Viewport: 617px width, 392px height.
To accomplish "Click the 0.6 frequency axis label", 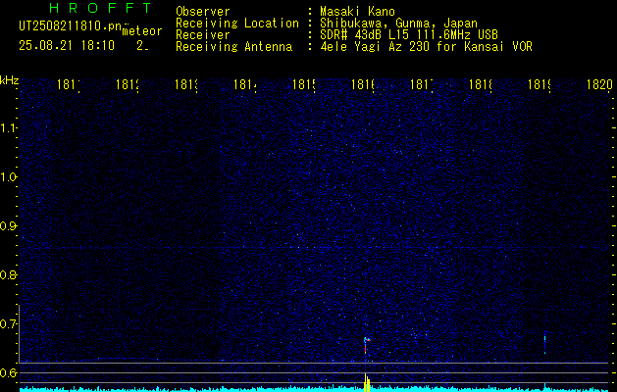I will coord(9,372).
